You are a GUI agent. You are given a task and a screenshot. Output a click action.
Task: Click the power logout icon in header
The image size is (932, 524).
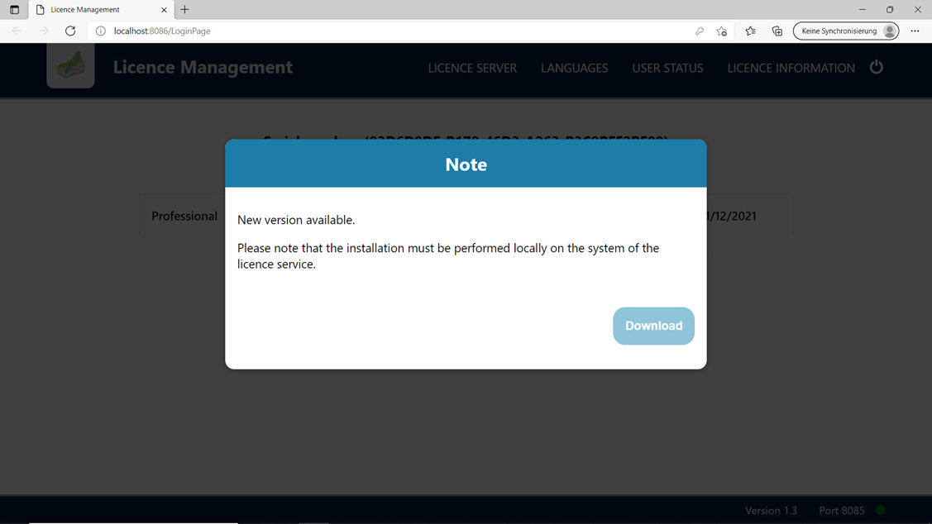[x=877, y=67]
